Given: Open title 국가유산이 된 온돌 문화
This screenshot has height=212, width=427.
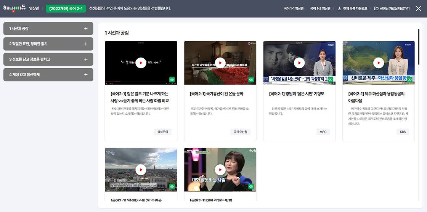Looking at the screenshot, I should click(x=217, y=94).
